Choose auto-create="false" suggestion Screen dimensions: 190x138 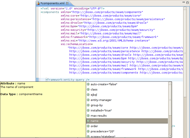click(x=127, y=84)
